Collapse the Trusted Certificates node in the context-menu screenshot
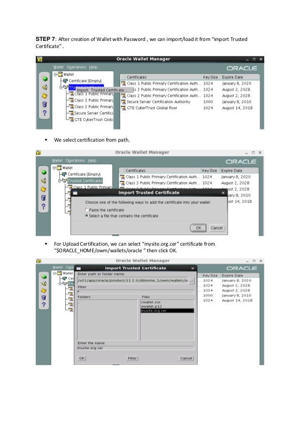Image resolution: width=300 pixels, height=425 pixels. click(x=61, y=87)
